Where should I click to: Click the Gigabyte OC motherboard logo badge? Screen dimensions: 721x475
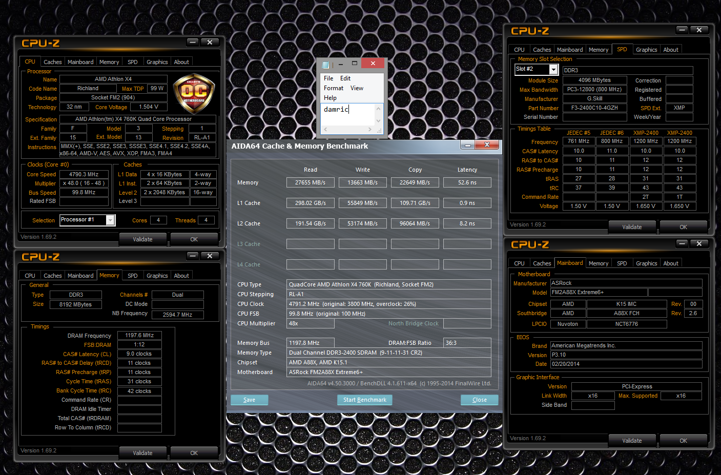point(194,94)
